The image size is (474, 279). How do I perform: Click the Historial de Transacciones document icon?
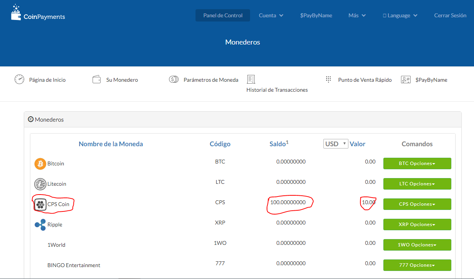tap(251, 79)
